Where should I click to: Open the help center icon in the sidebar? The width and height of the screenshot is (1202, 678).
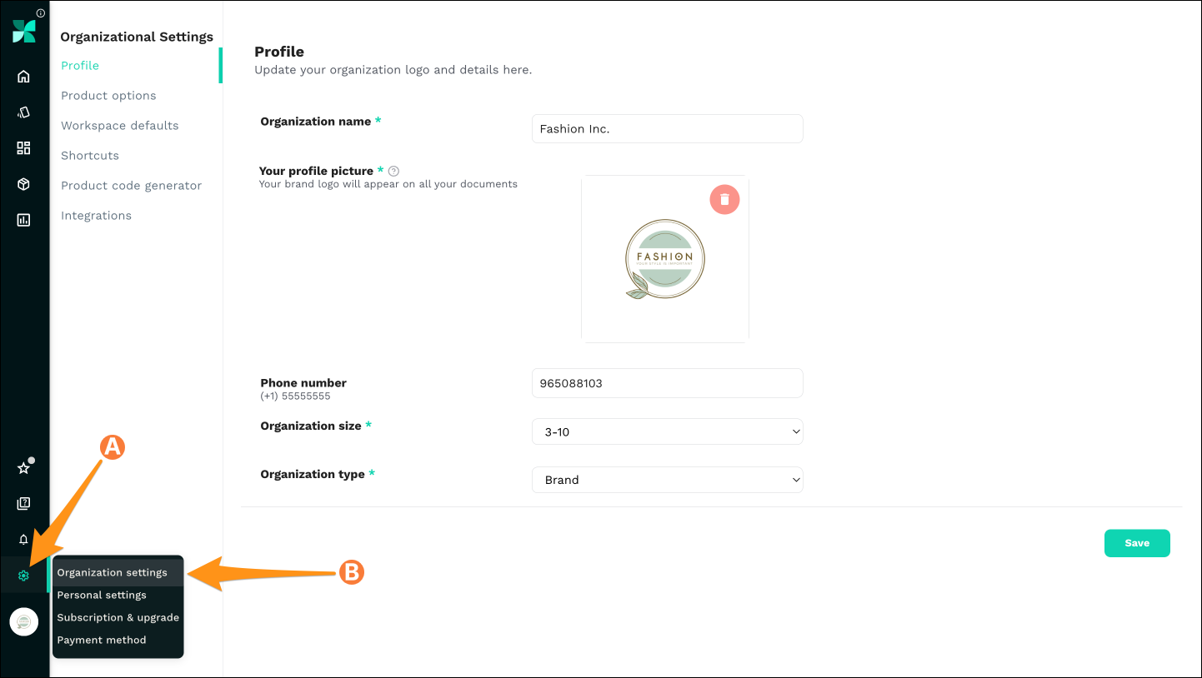(x=23, y=503)
